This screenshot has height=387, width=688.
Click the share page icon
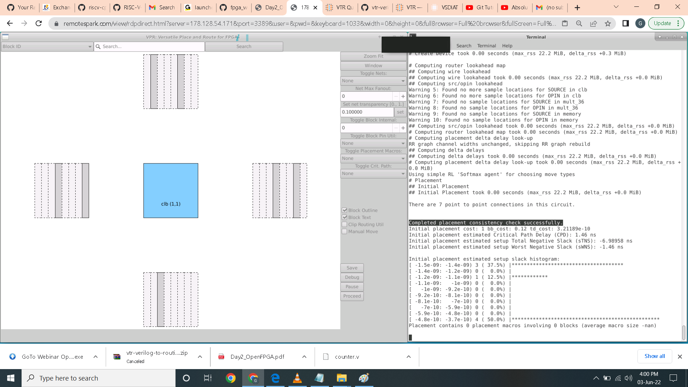tap(593, 24)
